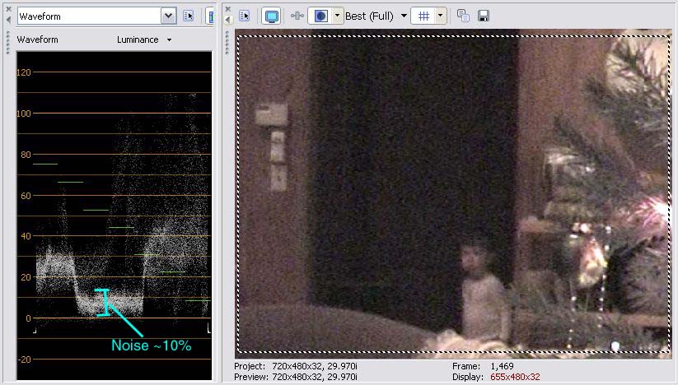The image size is (678, 385).
Task: Click the Display 655x480x32 readout
Action: (x=496, y=377)
